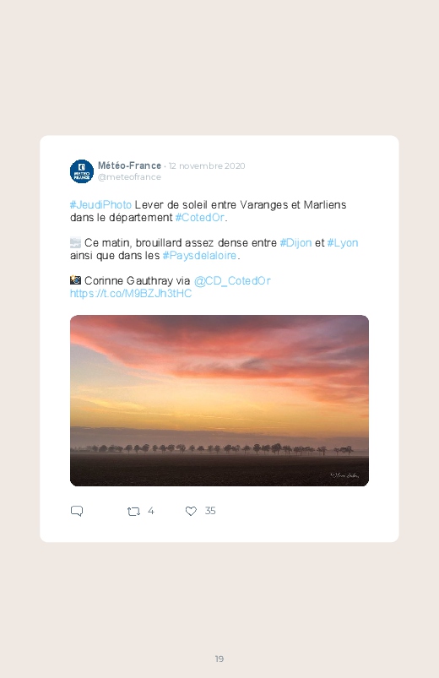The height and width of the screenshot is (678, 439).
Task: Click the @meteofrance handle
Action: (129, 176)
